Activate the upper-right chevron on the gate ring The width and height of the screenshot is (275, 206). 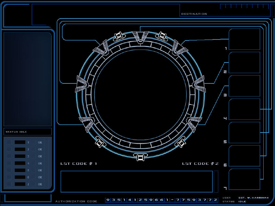click(180, 47)
